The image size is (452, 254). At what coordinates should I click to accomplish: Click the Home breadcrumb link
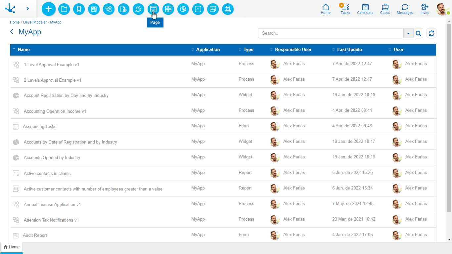(15, 22)
